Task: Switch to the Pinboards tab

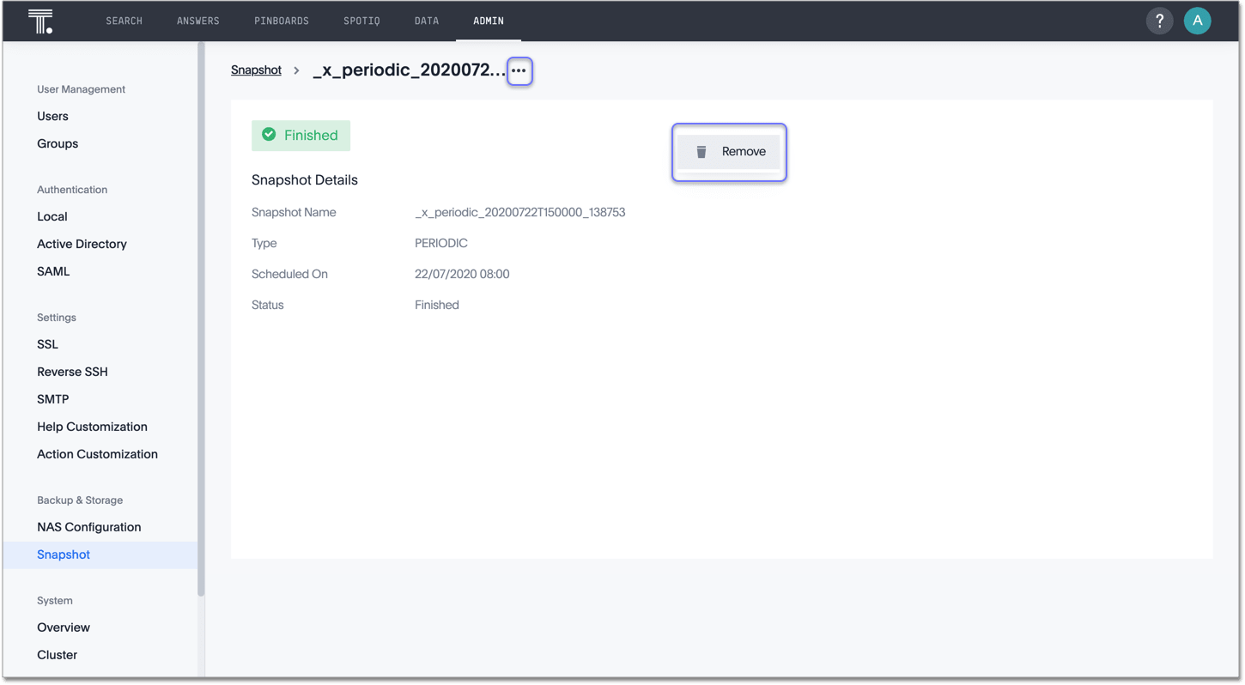Action: click(x=281, y=21)
